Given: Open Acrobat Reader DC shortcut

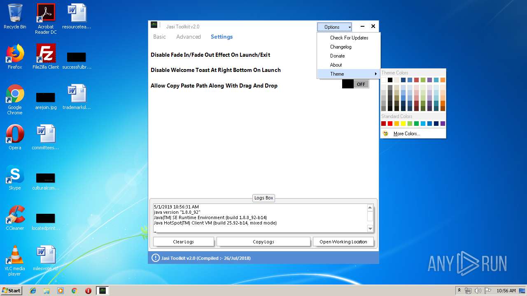Looking at the screenshot, I should click(46, 19).
